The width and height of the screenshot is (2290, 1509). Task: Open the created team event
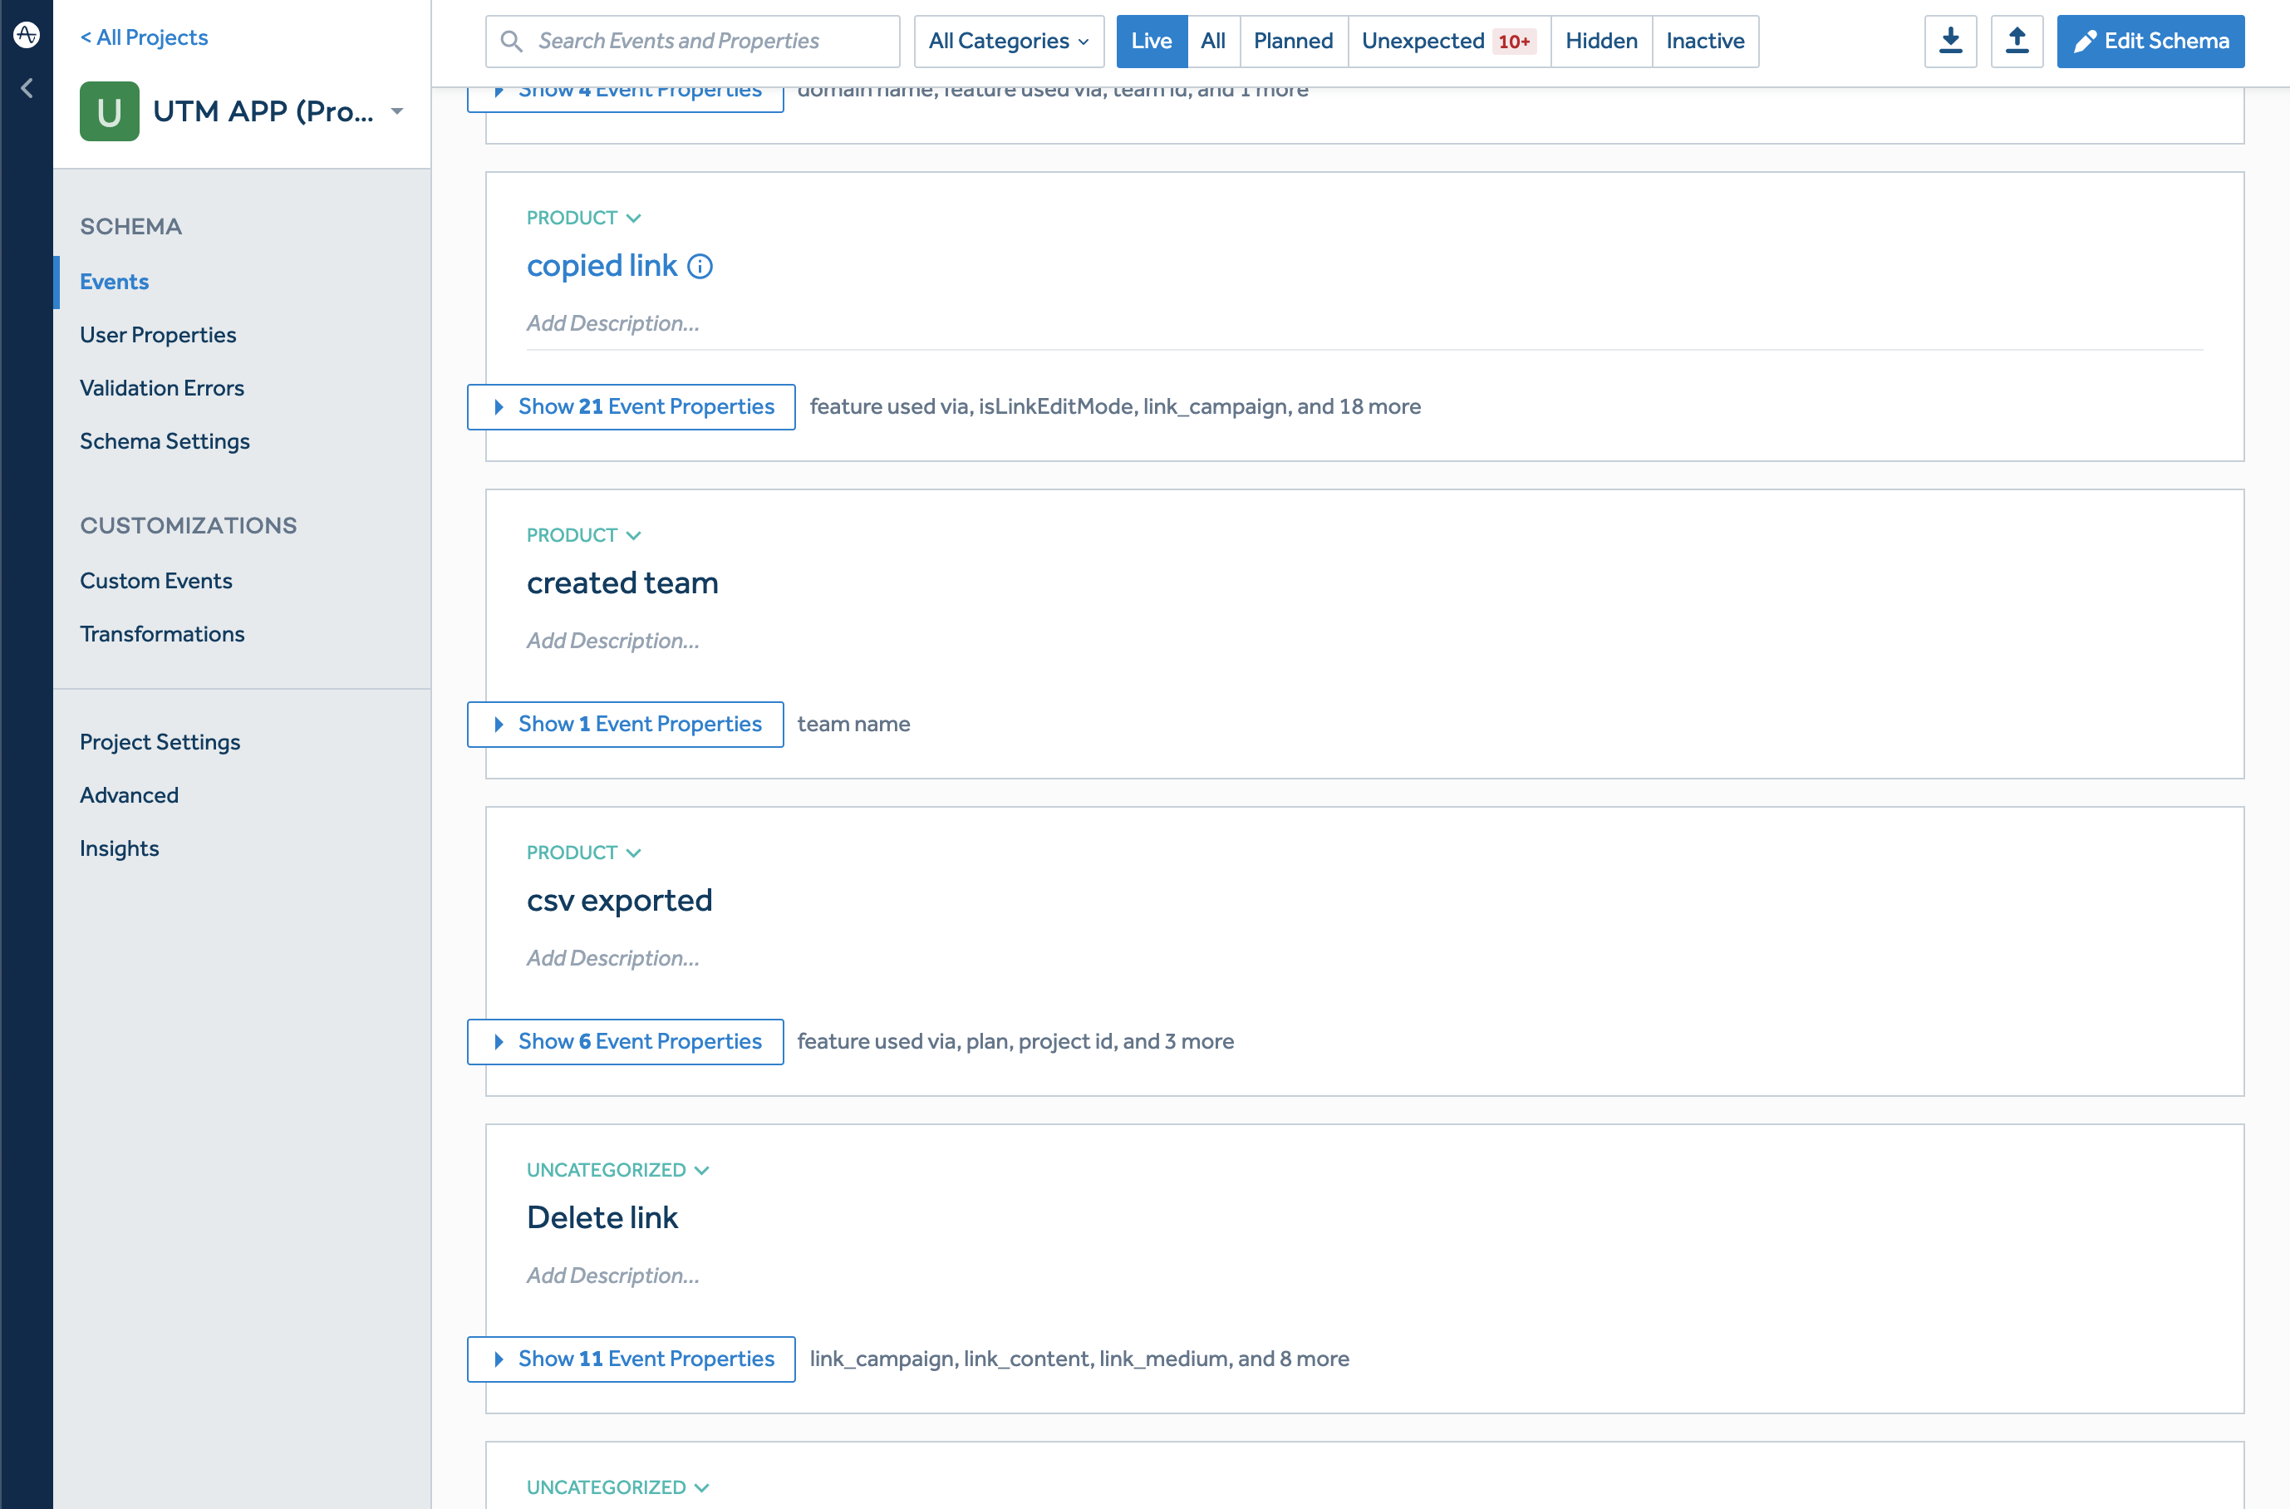(x=622, y=583)
